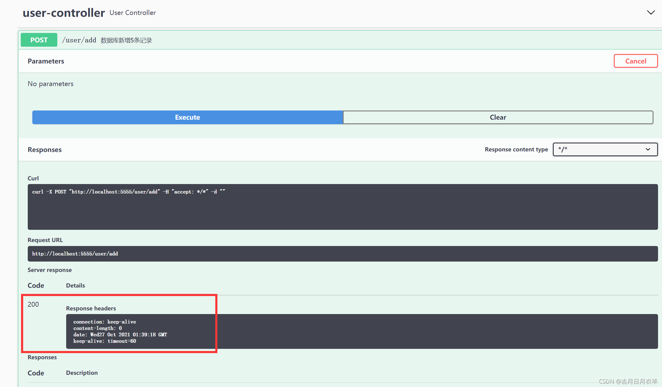Click the content-length: 0 header line
This screenshot has height=387, width=662.
coord(98,328)
